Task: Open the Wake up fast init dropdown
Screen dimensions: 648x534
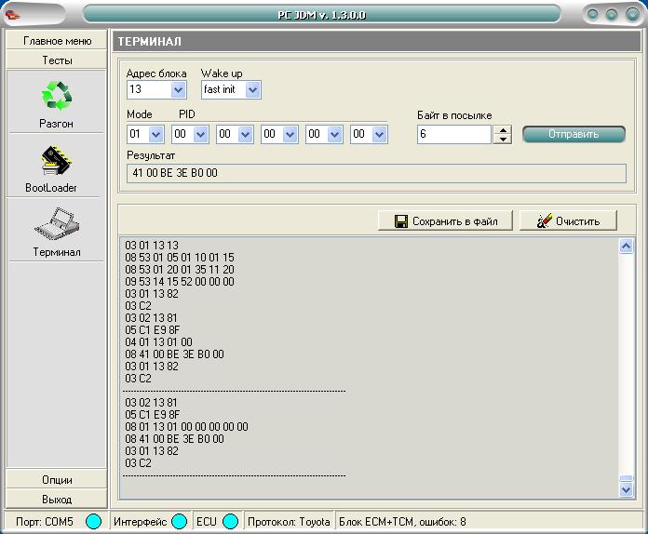Action: [252, 90]
